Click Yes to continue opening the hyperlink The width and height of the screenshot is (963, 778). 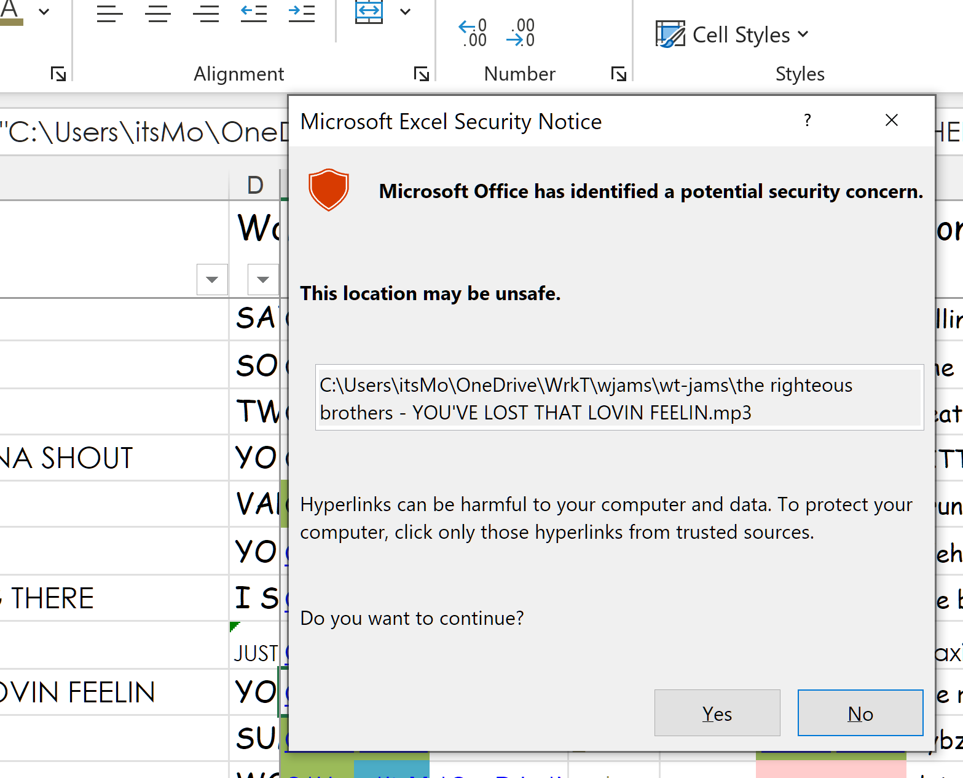(x=717, y=713)
